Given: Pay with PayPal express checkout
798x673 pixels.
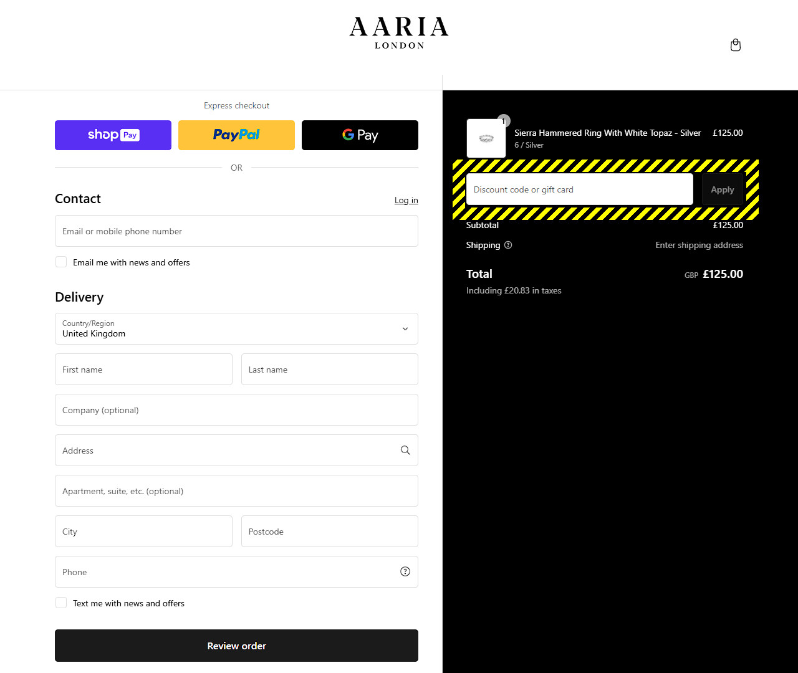Looking at the screenshot, I should tap(236, 135).
